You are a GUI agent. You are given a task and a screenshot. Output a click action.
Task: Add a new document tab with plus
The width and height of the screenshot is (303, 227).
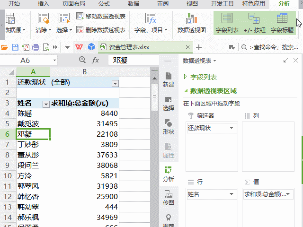click(199, 47)
